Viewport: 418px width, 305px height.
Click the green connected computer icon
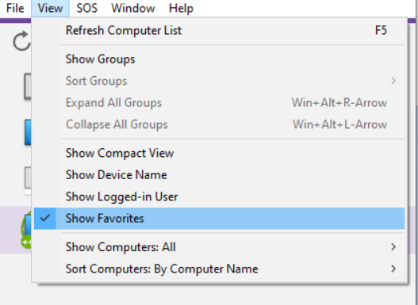point(26,231)
